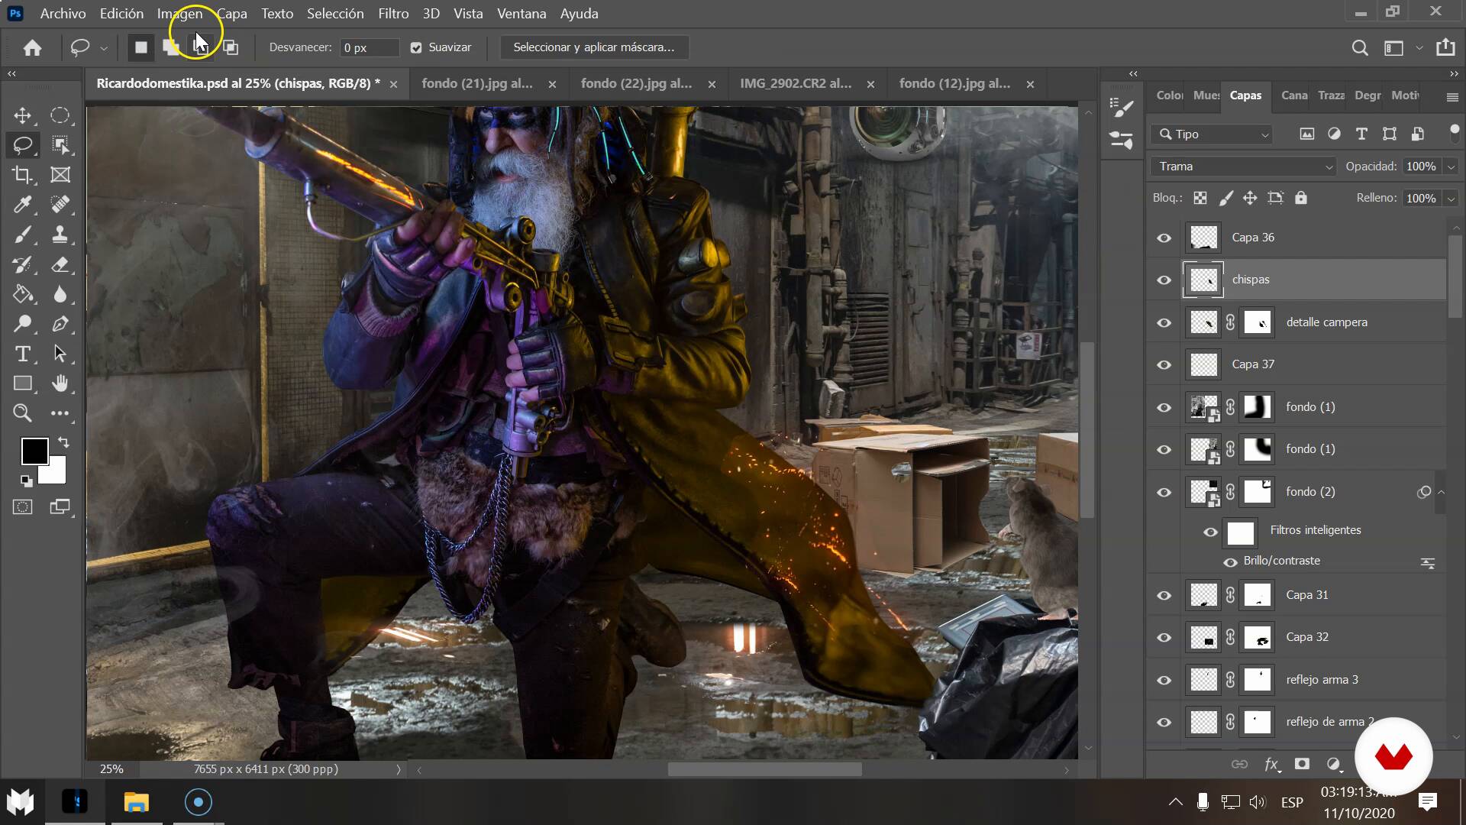
Task: Click the Home button in options bar
Action: tap(32, 47)
